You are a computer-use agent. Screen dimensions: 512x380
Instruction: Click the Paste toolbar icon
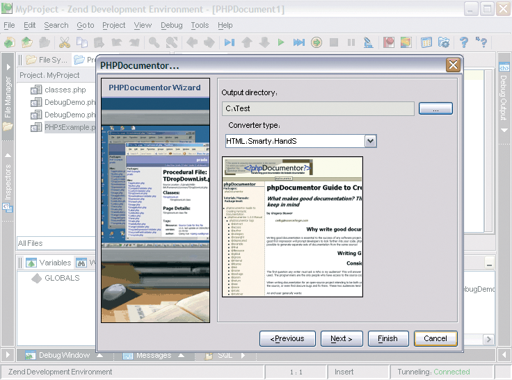(99, 42)
